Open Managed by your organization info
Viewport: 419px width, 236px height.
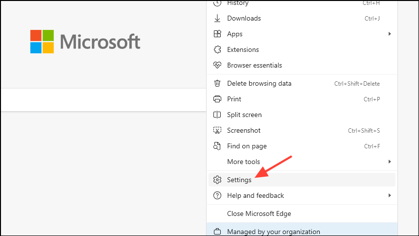click(x=273, y=232)
